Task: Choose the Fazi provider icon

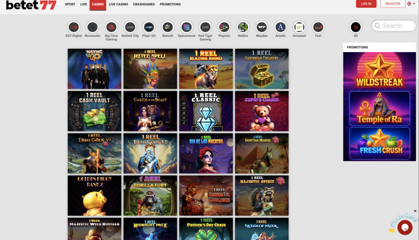Action: 318,27
